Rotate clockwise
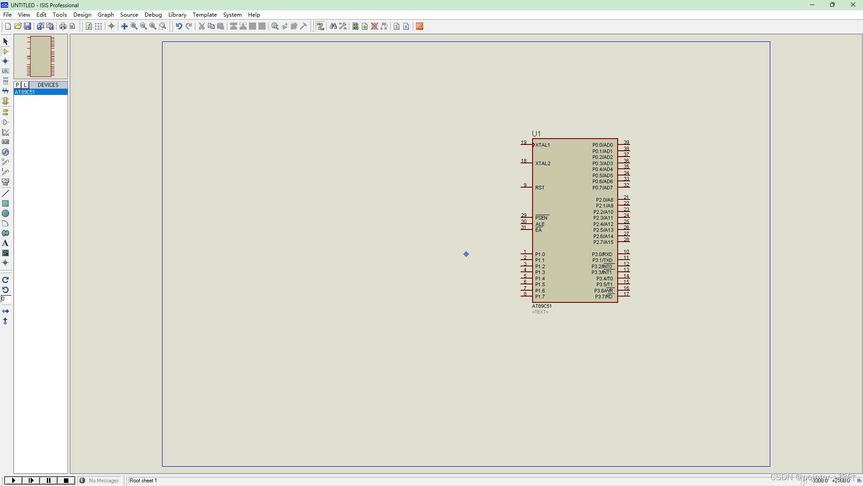The image size is (863, 486). point(5,280)
